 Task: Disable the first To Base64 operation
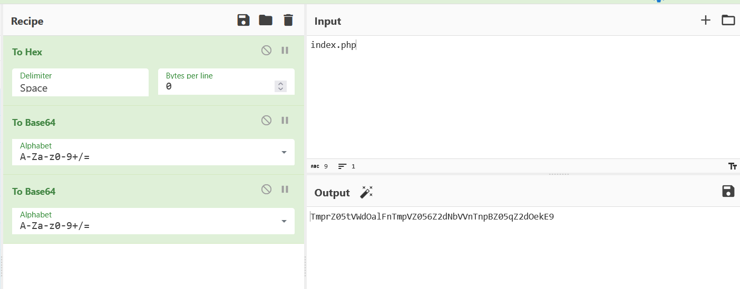pos(267,121)
